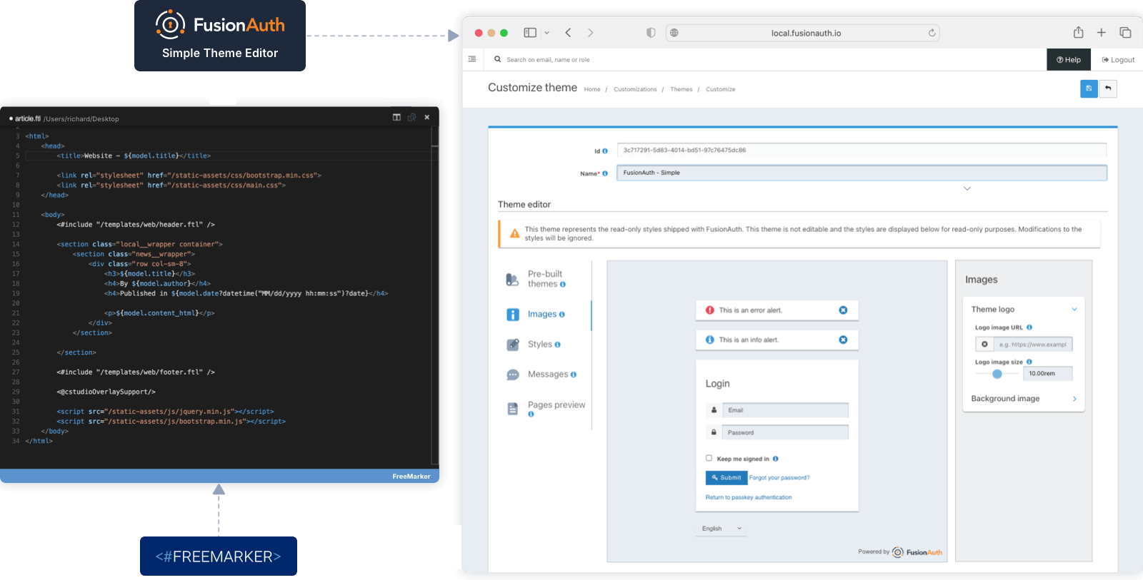
Task: Click the 10.00rem size value field
Action: coord(1048,373)
